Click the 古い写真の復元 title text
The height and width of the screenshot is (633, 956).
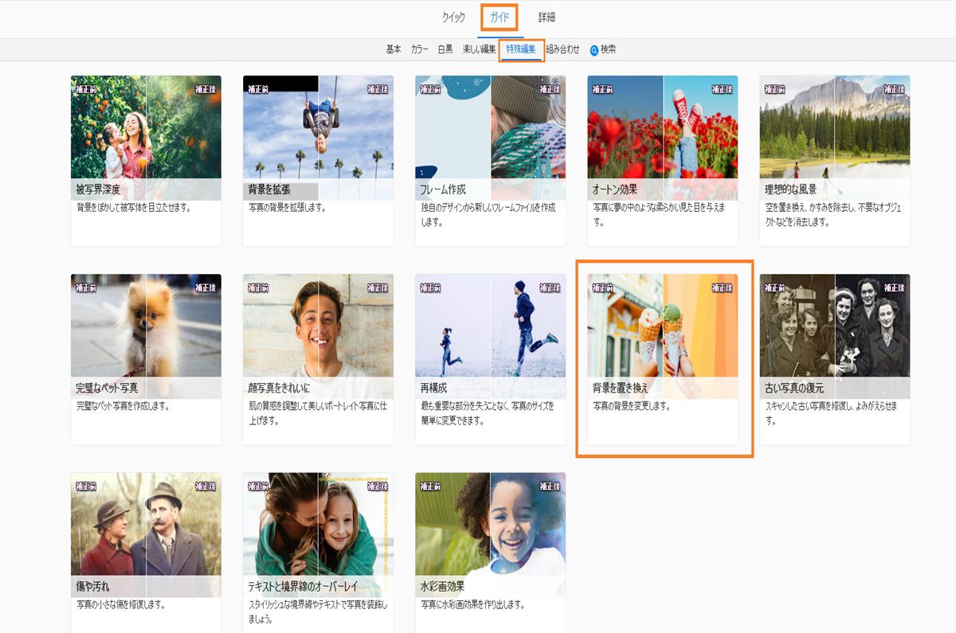(x=794, y=389)
